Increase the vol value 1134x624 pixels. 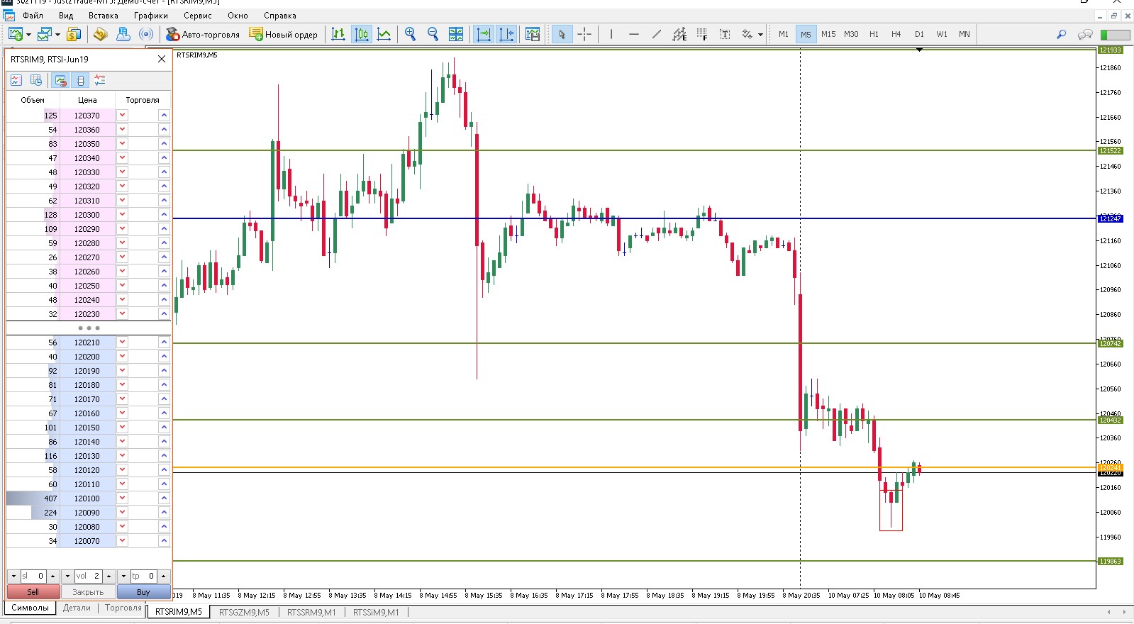[x=109, y=576]
